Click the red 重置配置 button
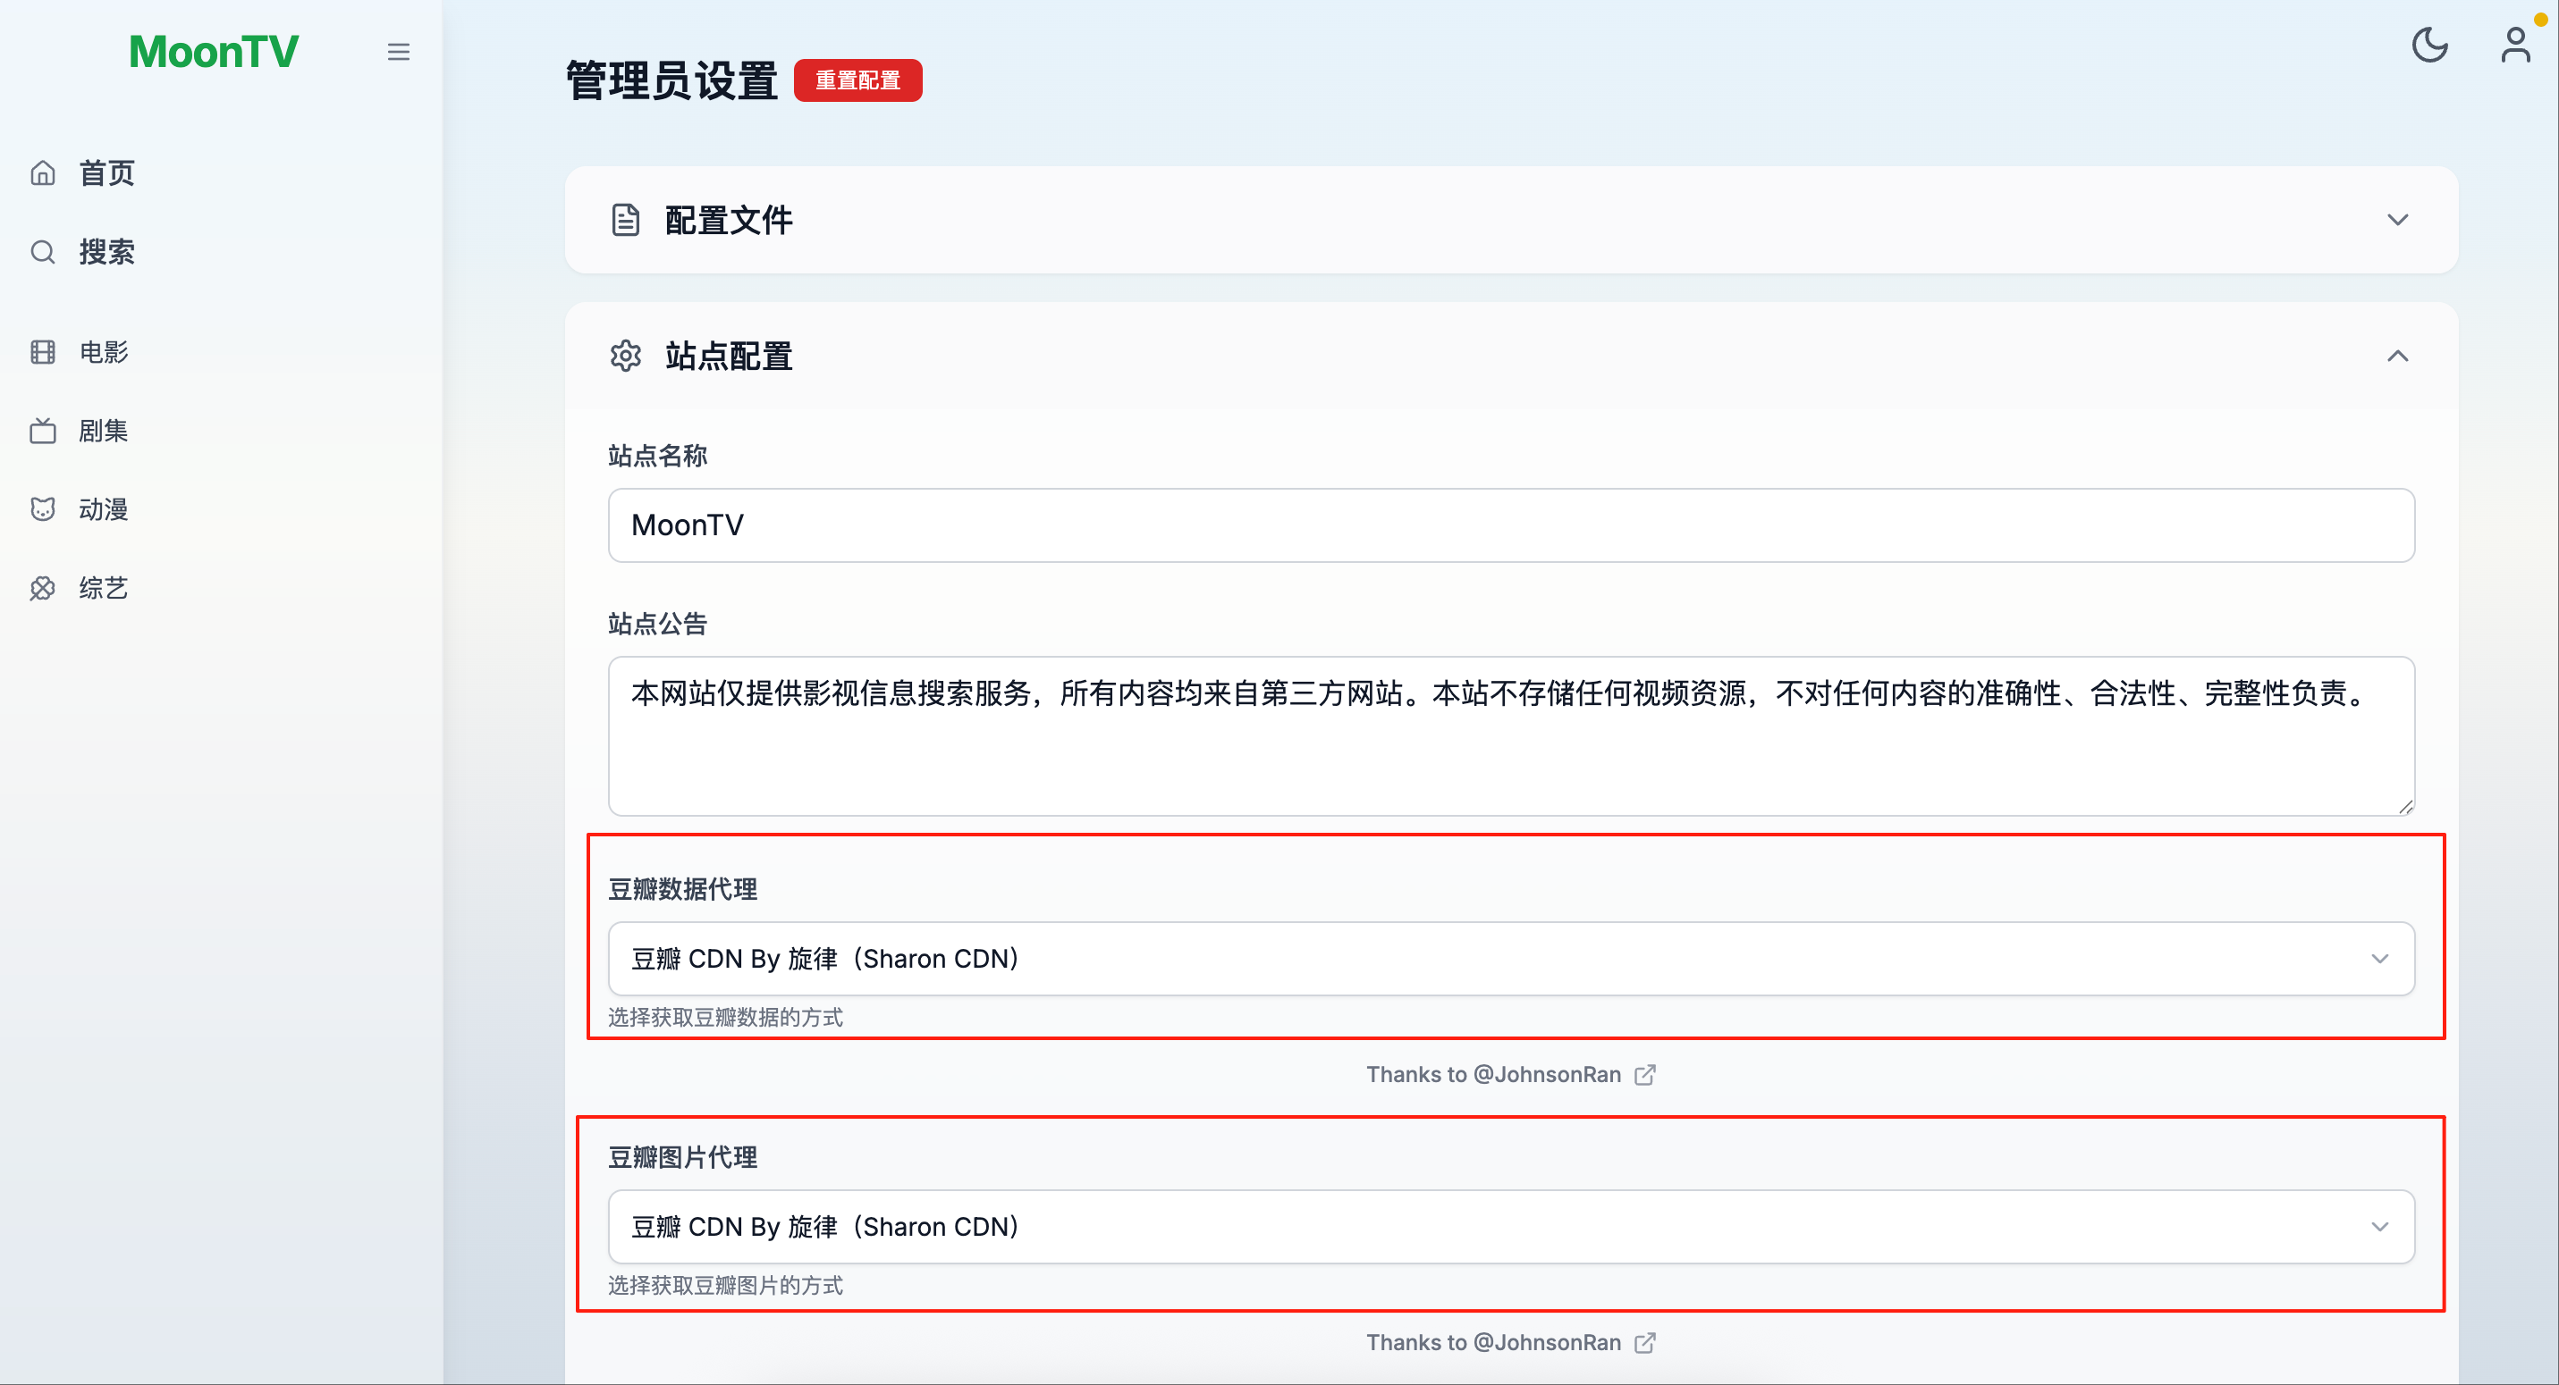Screen dimensions: 2559x1385 pyautogui.click(x=857, y=80)
